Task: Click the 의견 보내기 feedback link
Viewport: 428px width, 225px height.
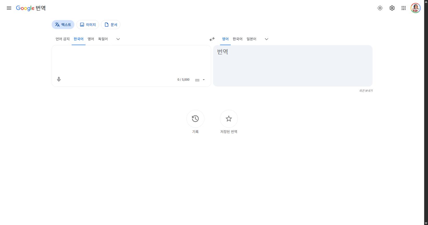Action: click(366, 91)
